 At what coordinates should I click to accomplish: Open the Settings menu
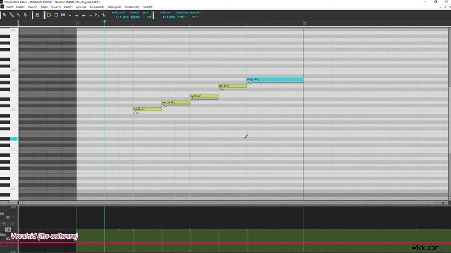[114, 7]
